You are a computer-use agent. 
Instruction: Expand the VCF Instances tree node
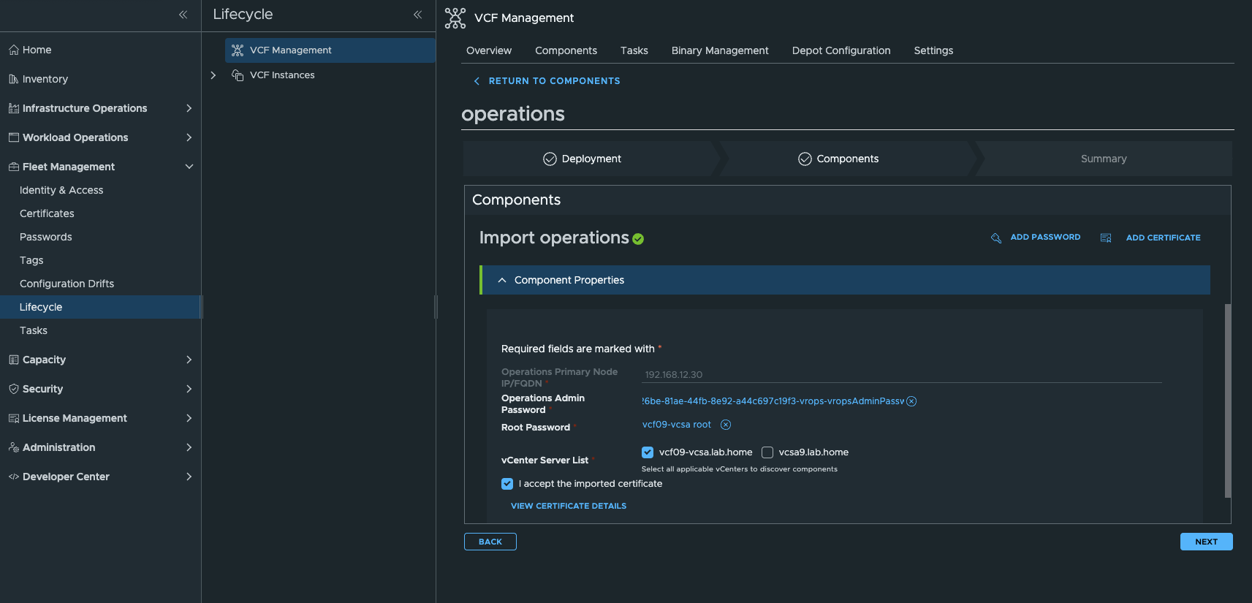[x=213, y=75]
